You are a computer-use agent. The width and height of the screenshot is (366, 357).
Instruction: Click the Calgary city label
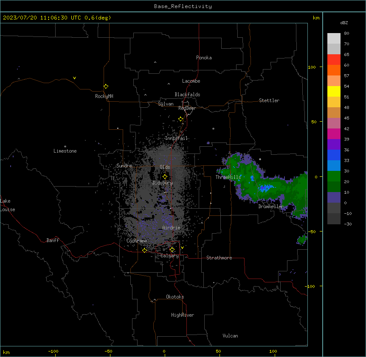169,256
